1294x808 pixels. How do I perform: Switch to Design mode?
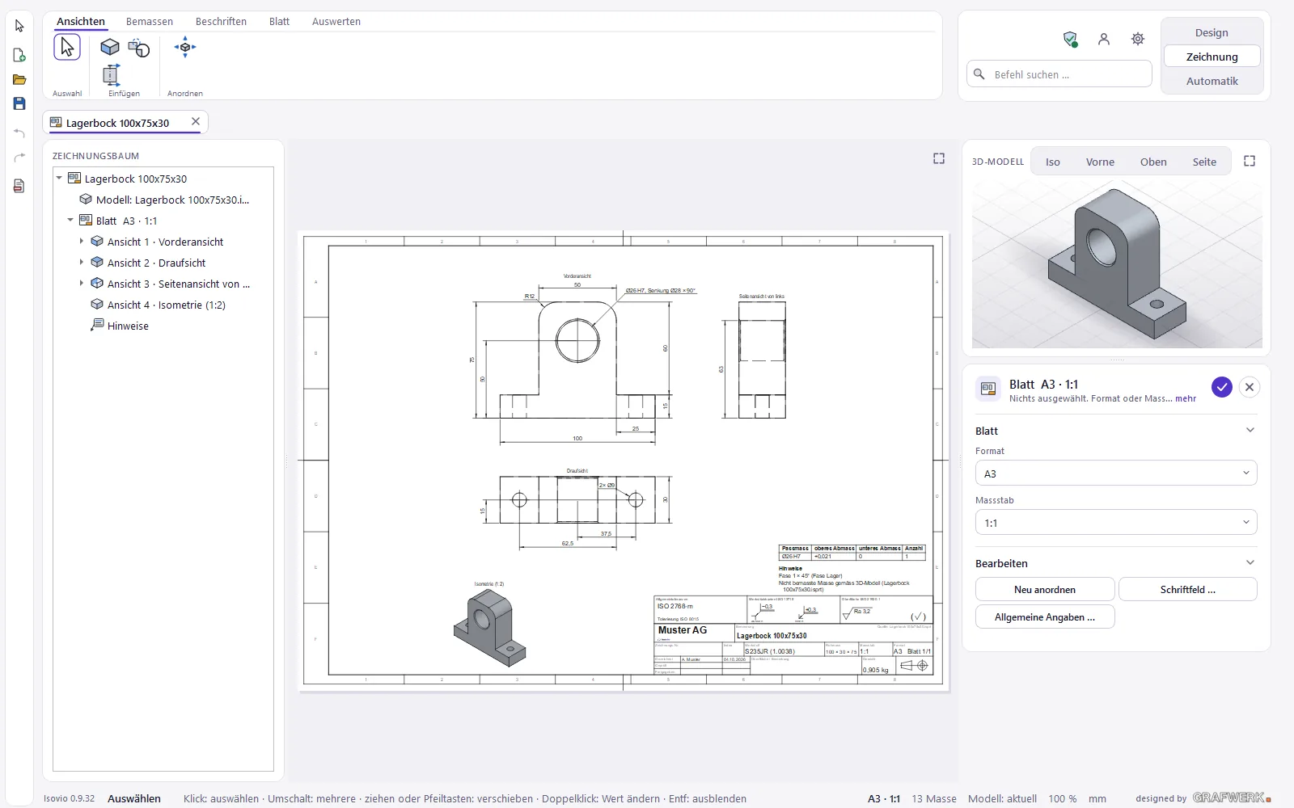pos(1212,32)
